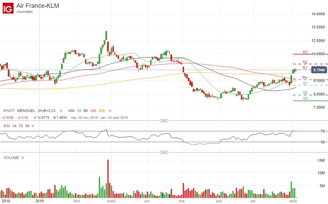Click the low value B 7.4630
Image resolution: width=328 pixels, height=204 pixels.
coord(60,117)
